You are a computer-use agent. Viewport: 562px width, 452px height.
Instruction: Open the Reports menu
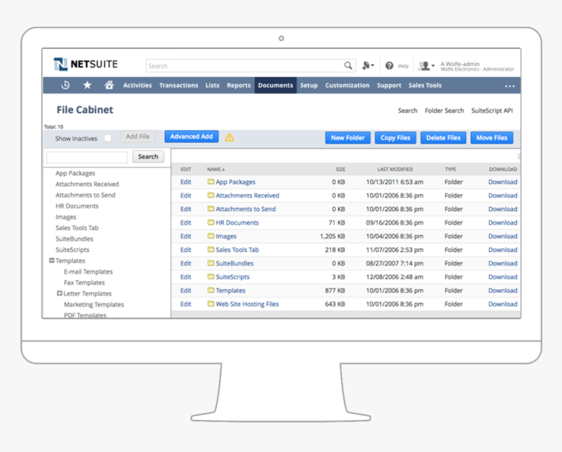pyautogui.click(x=239, y=86)
